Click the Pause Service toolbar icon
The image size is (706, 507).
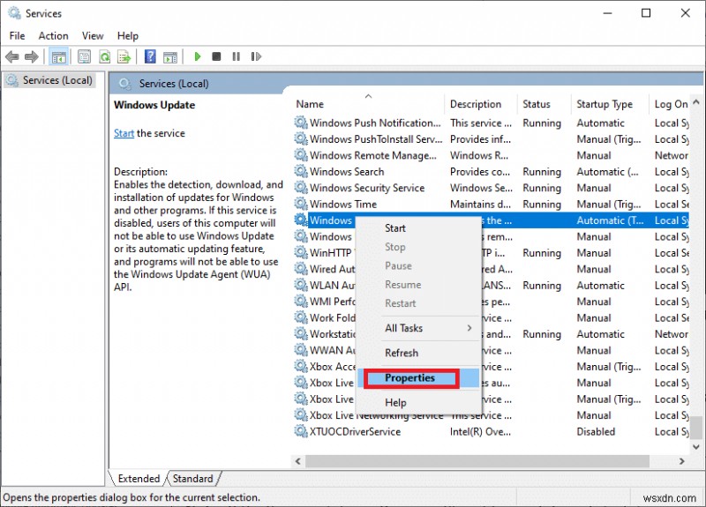pos(236,56)
